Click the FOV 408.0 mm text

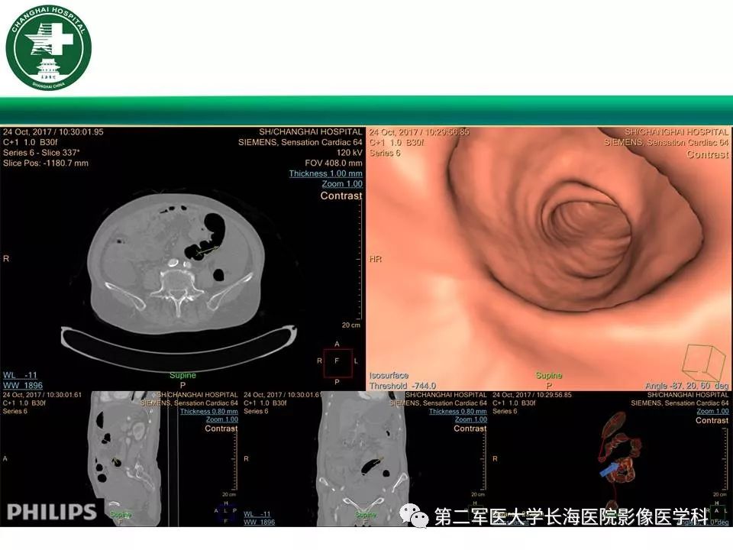pyautogui.click(x=334, y=163)
